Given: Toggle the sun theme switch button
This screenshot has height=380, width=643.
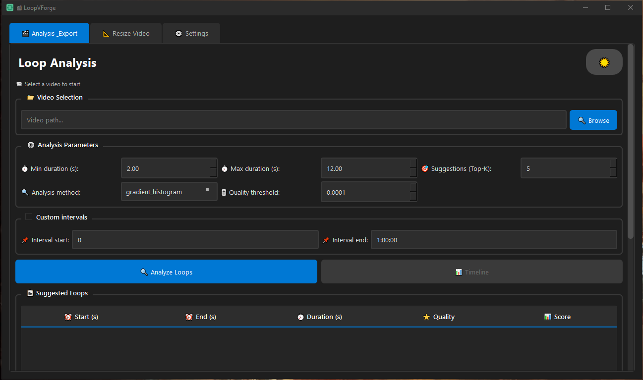Looking at the screenshot, I should point(604,62).
